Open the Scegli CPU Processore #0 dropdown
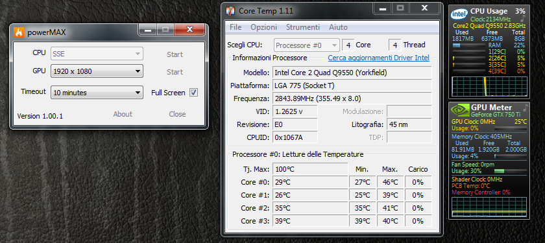Viewport: 545px width, 243px height. [x=306, y=45]
